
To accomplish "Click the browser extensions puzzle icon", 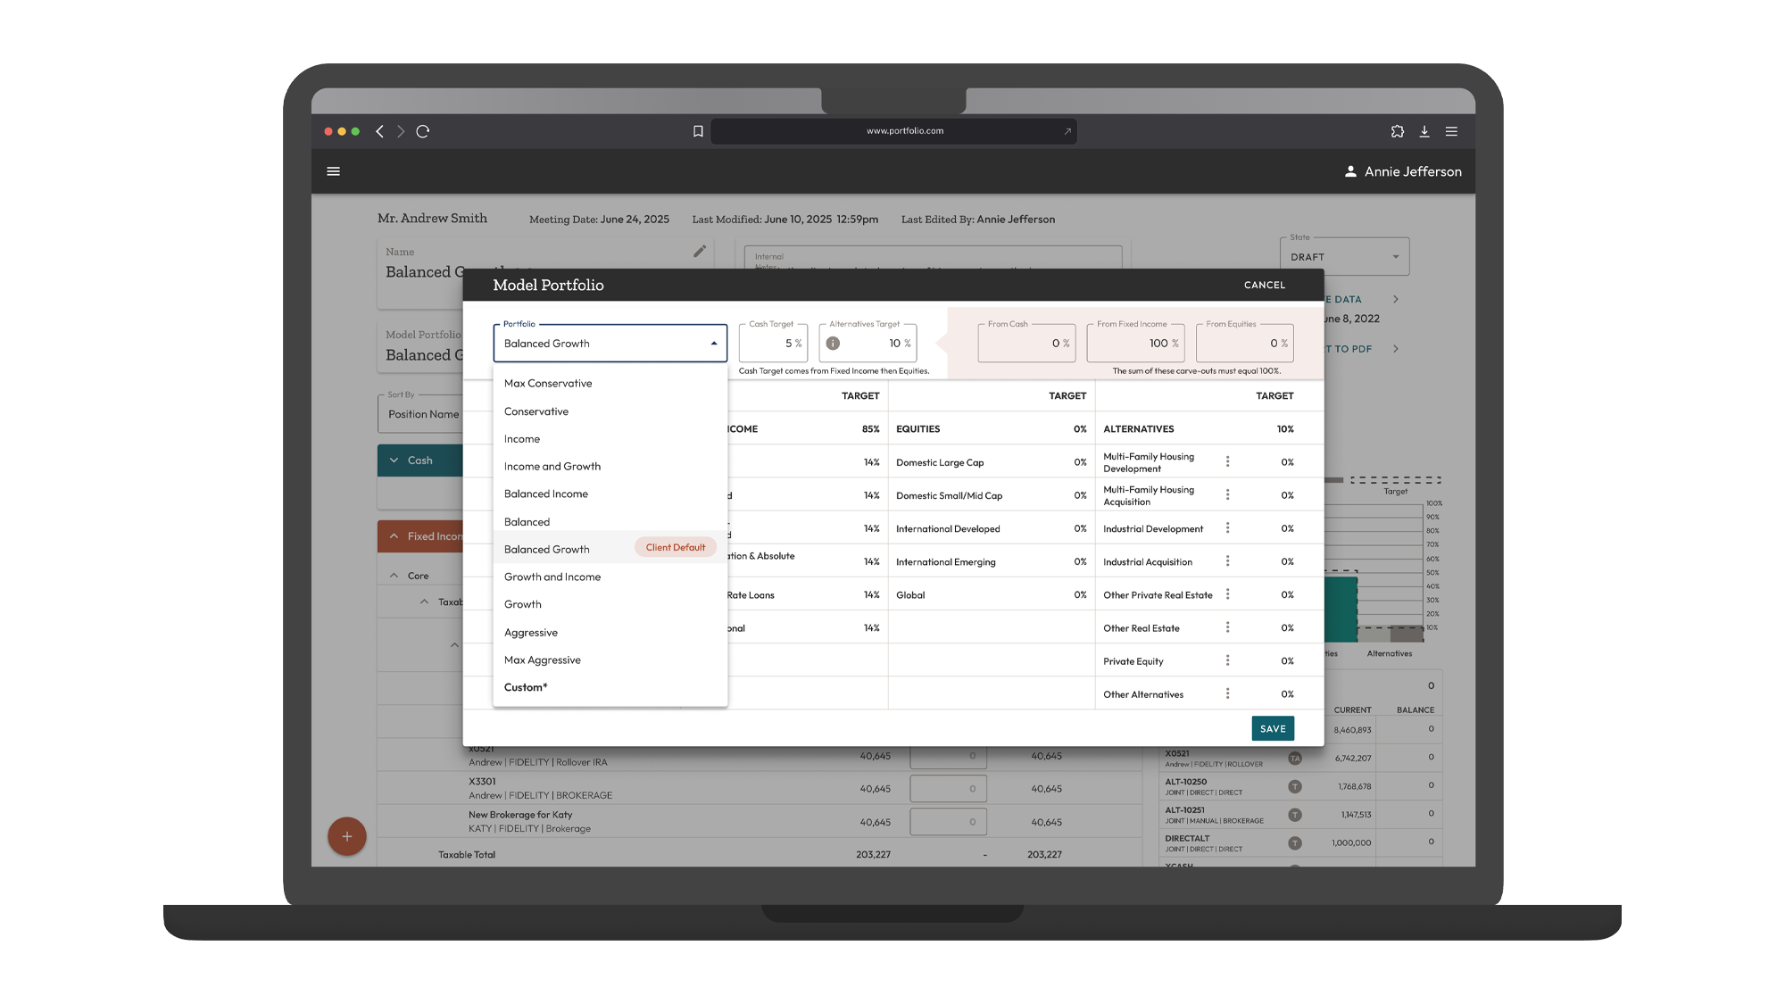I will point(1398,131).
